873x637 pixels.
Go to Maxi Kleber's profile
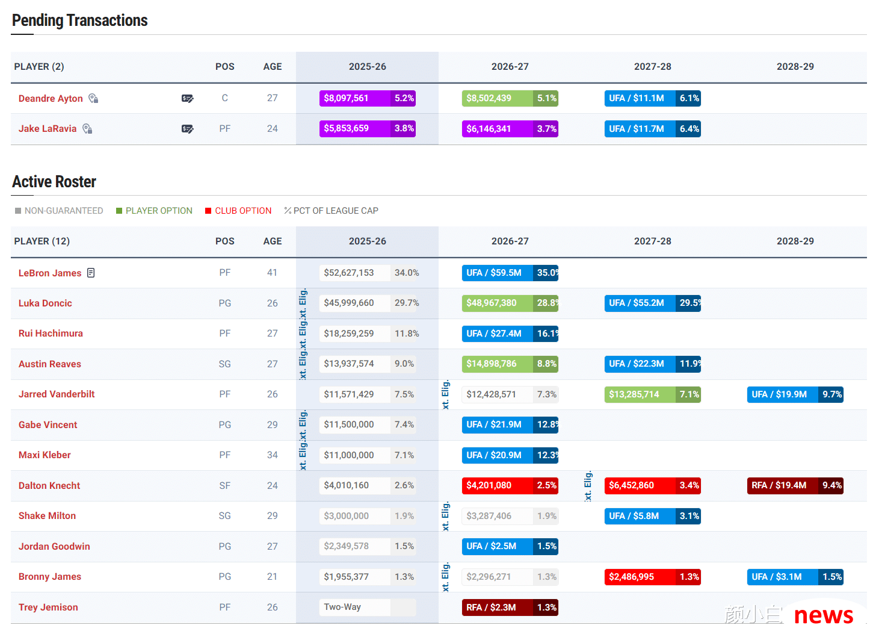coord(45,455)
